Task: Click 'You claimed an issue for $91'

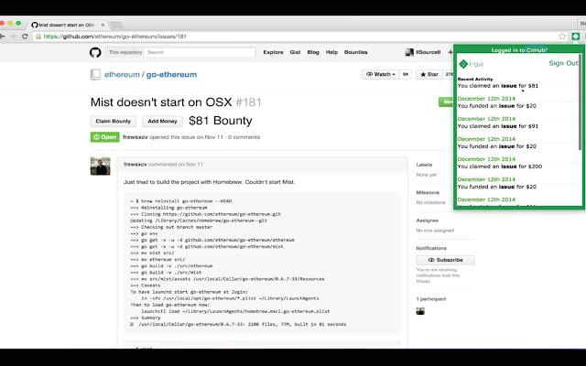Action: click(498, 126)
